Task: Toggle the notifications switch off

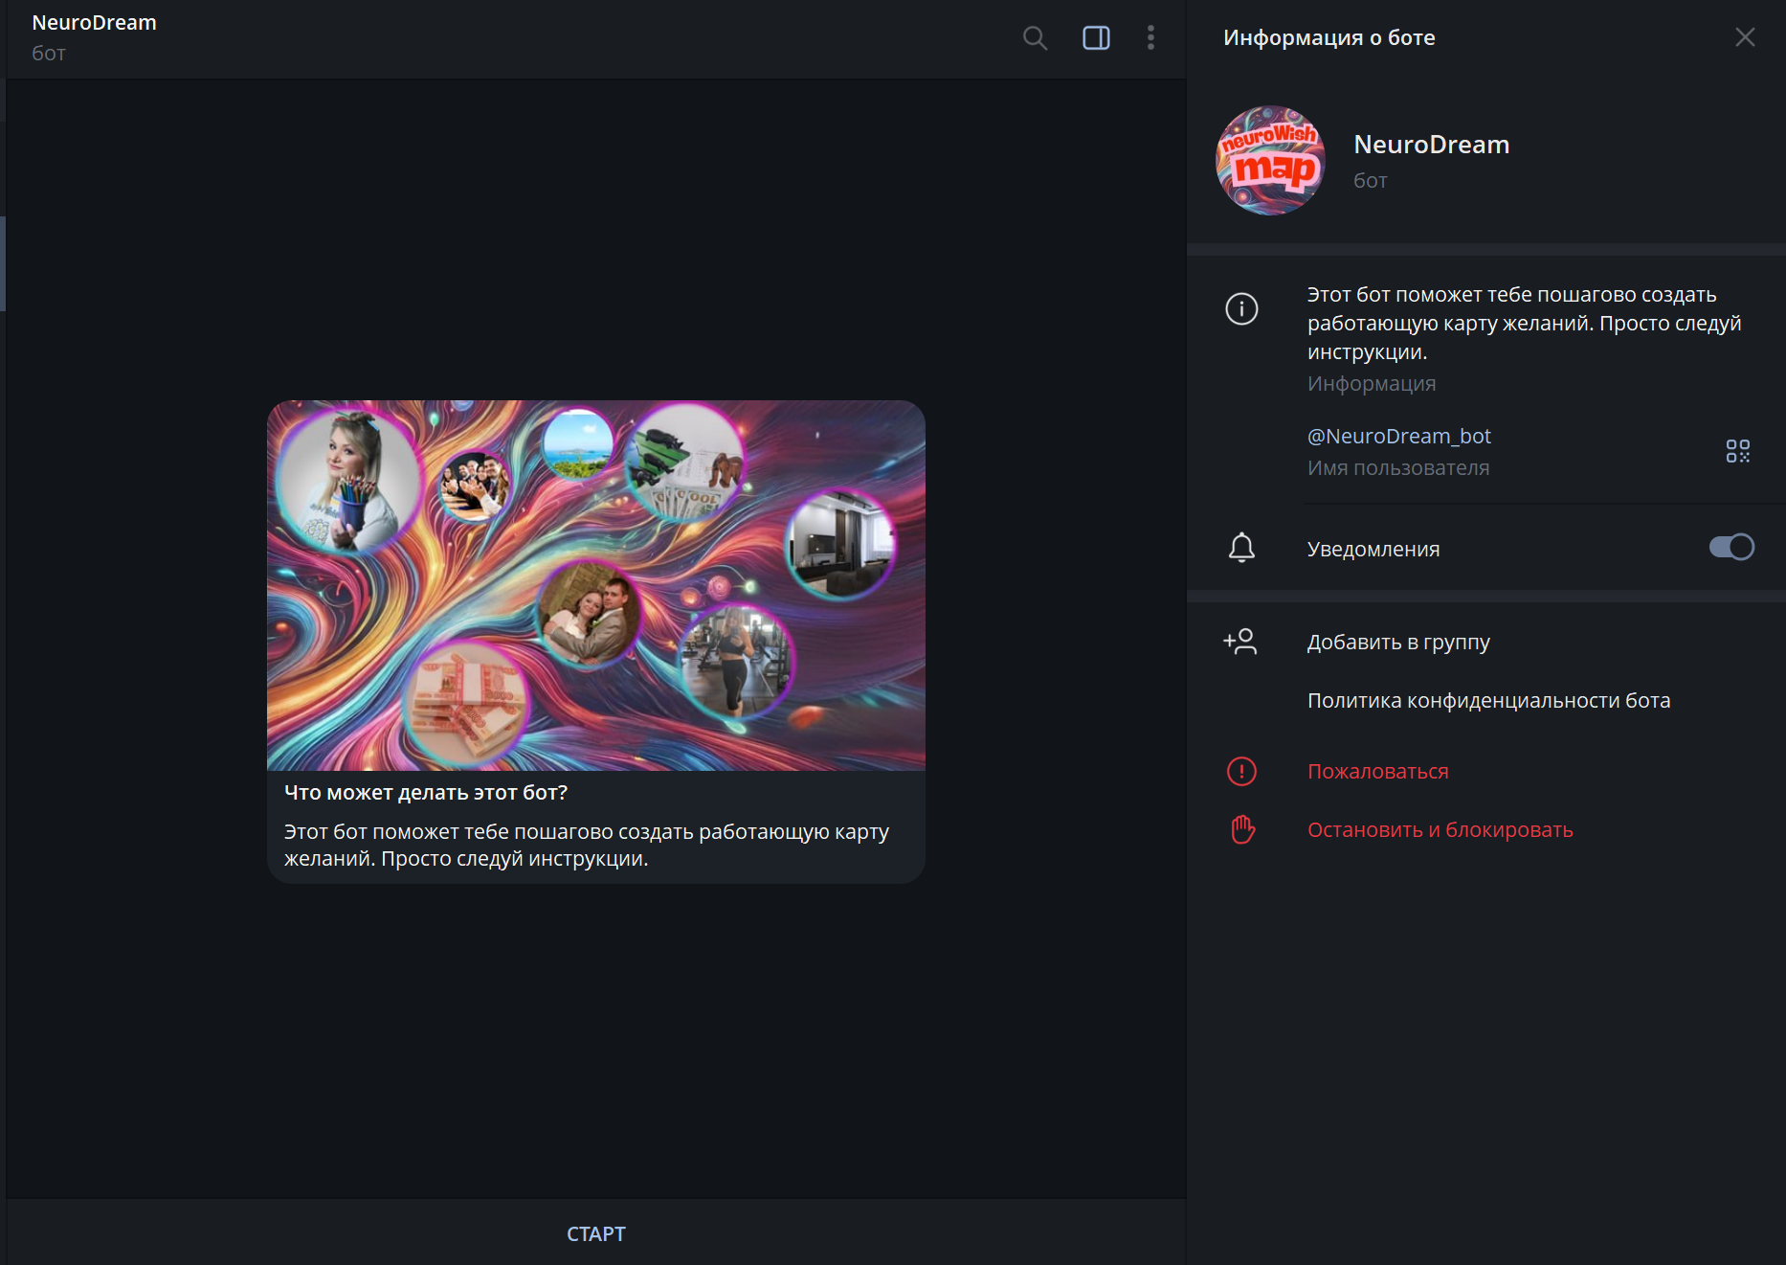Action: pos(1731,547)
